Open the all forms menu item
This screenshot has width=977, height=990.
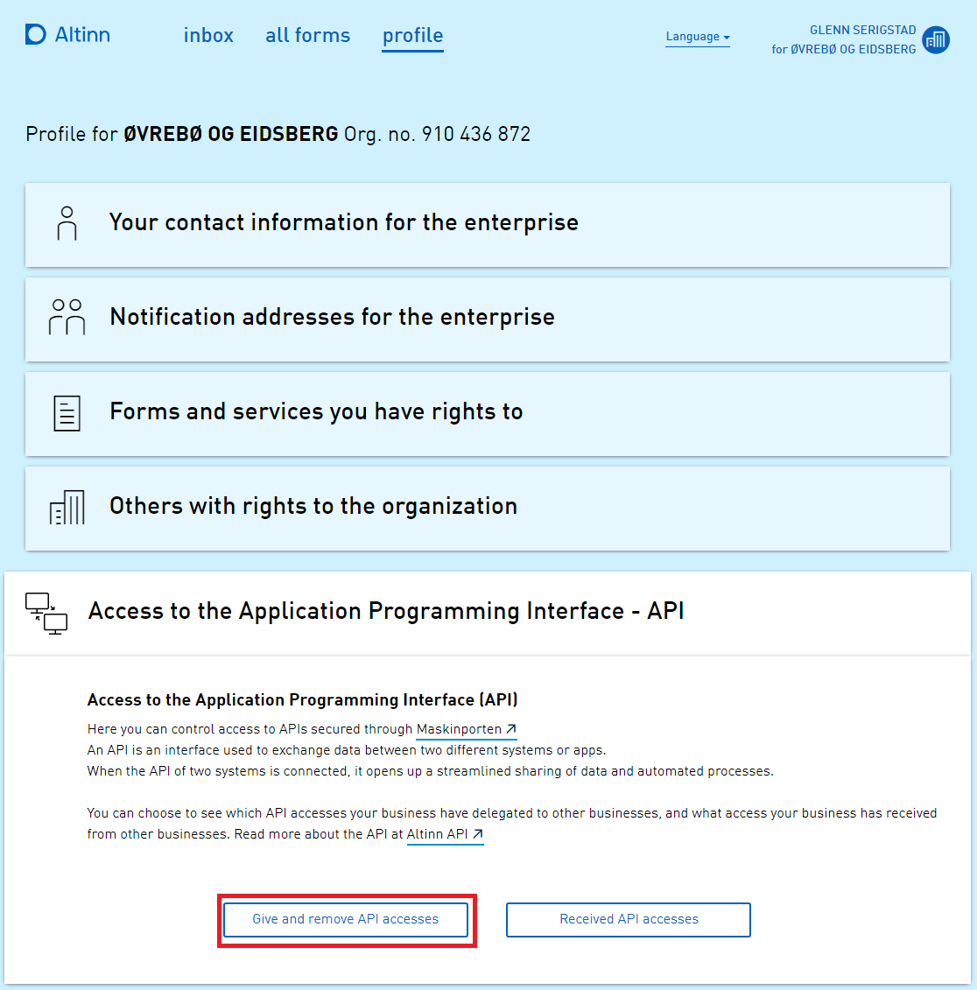pyautogui.click(x=307, y=36)
